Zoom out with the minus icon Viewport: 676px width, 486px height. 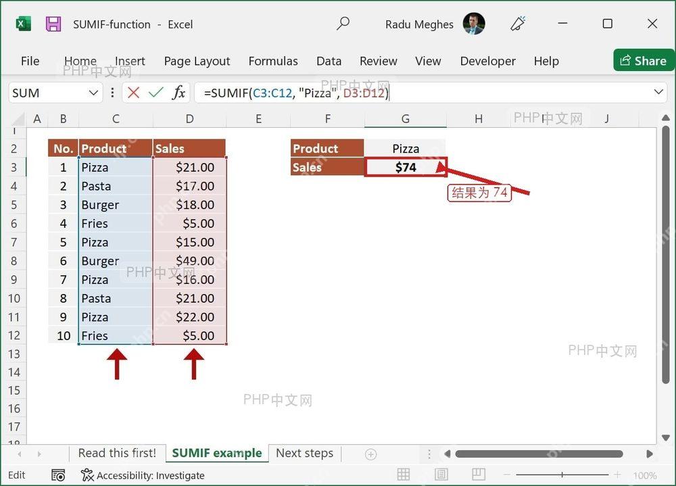click(x=507, y=475)
